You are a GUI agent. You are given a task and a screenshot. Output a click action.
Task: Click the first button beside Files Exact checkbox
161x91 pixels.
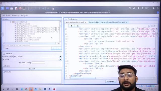click(x=54, y=48)
